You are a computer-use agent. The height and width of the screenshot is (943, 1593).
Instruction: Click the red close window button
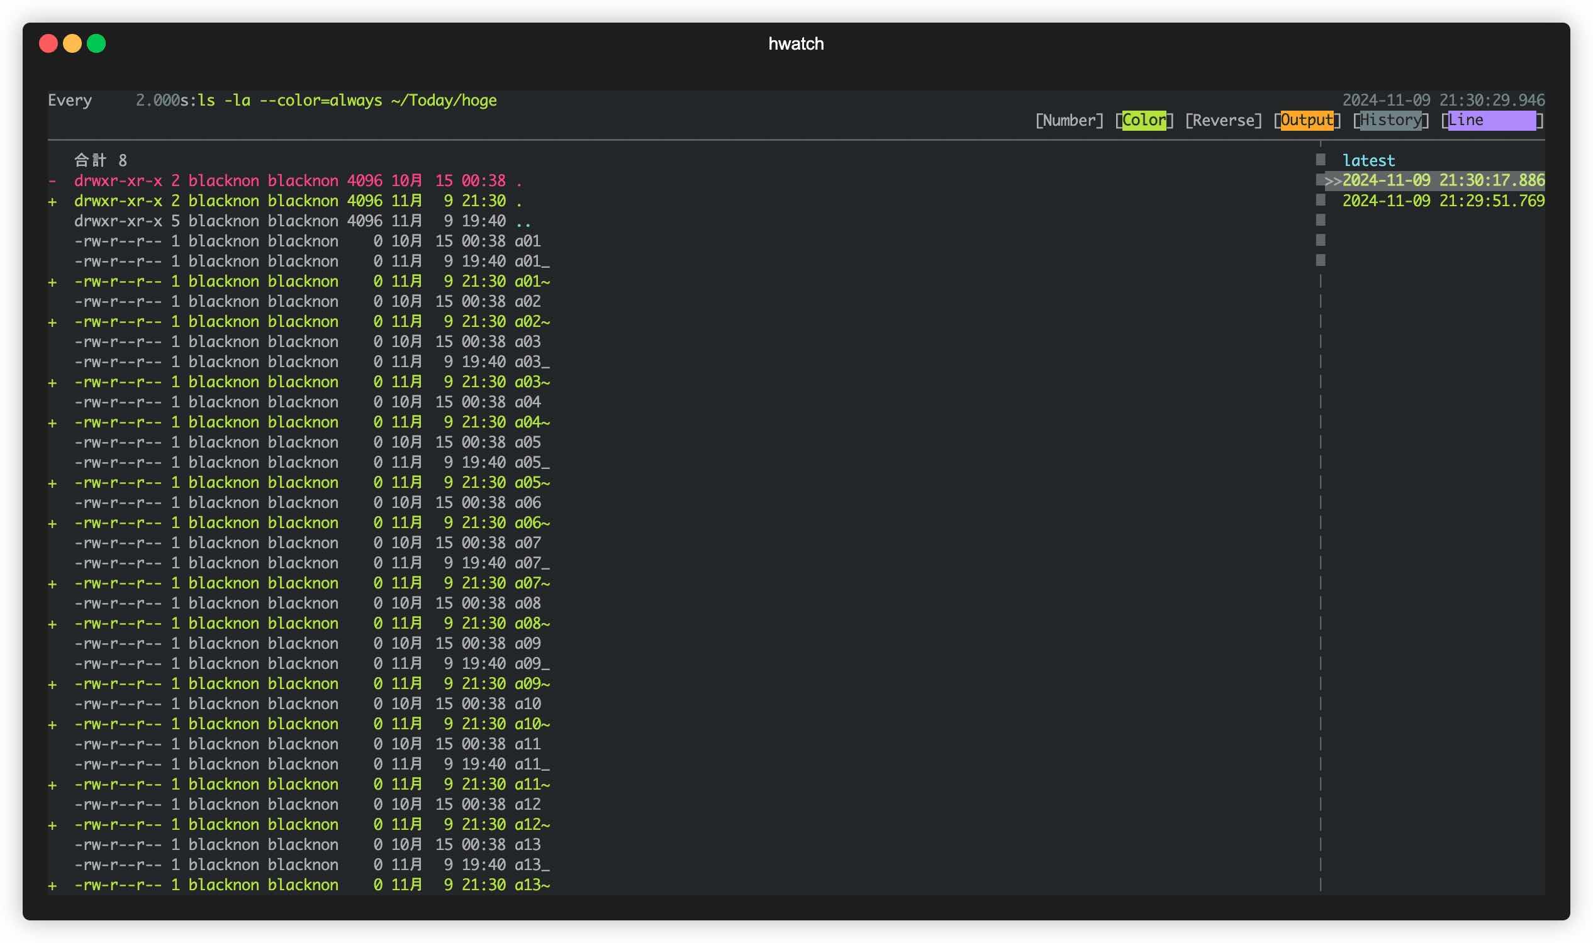coord(48,43)
